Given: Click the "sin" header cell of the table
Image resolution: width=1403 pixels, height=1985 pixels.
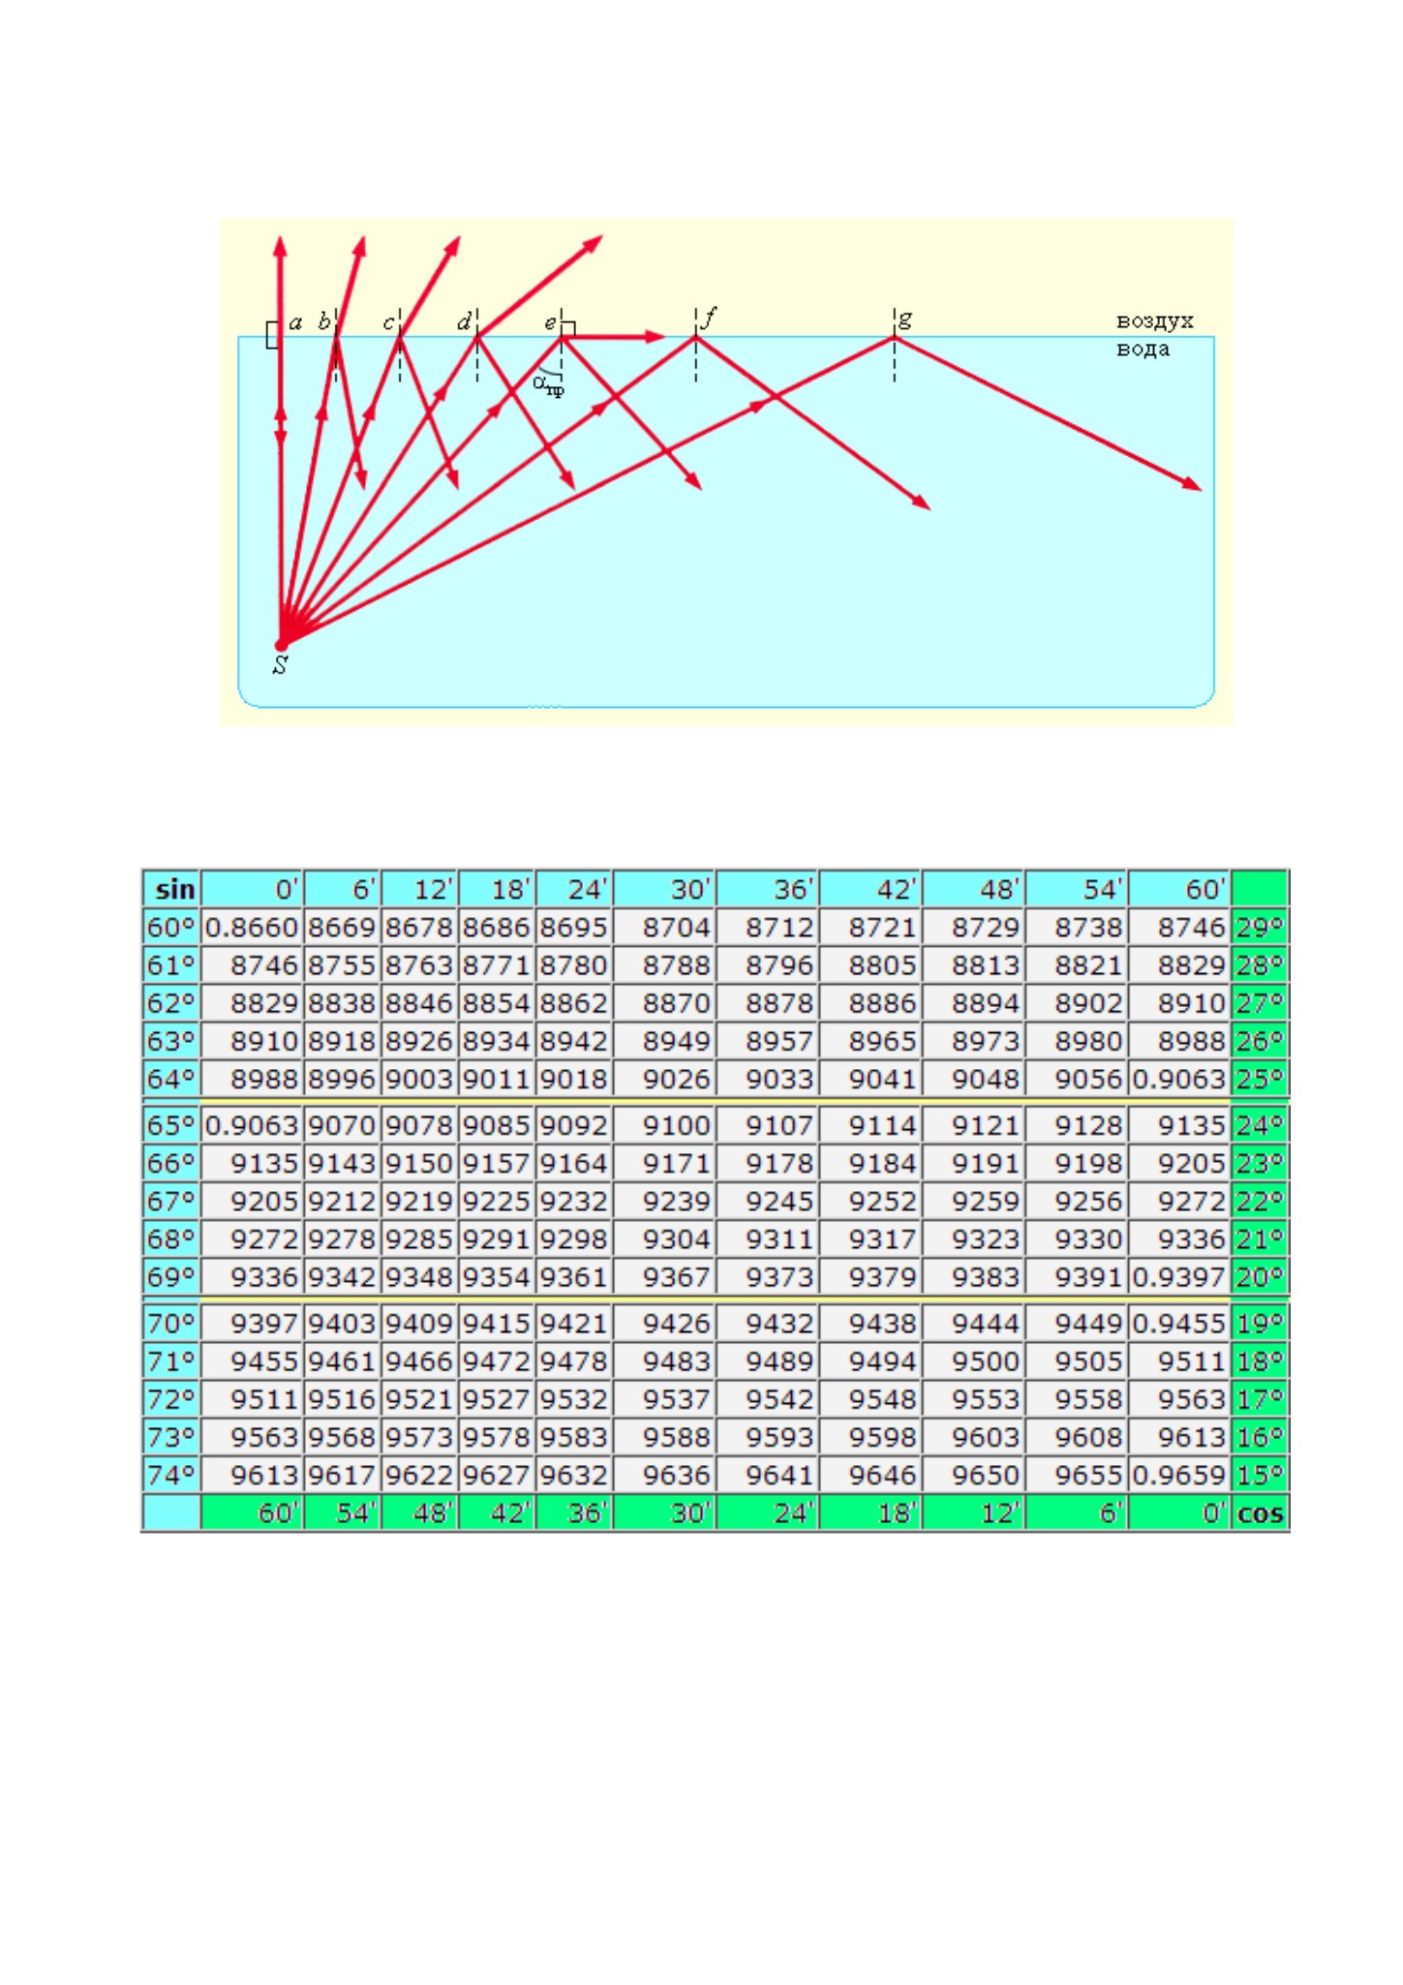Looking at the screenshot, I should tap(171, 889).
